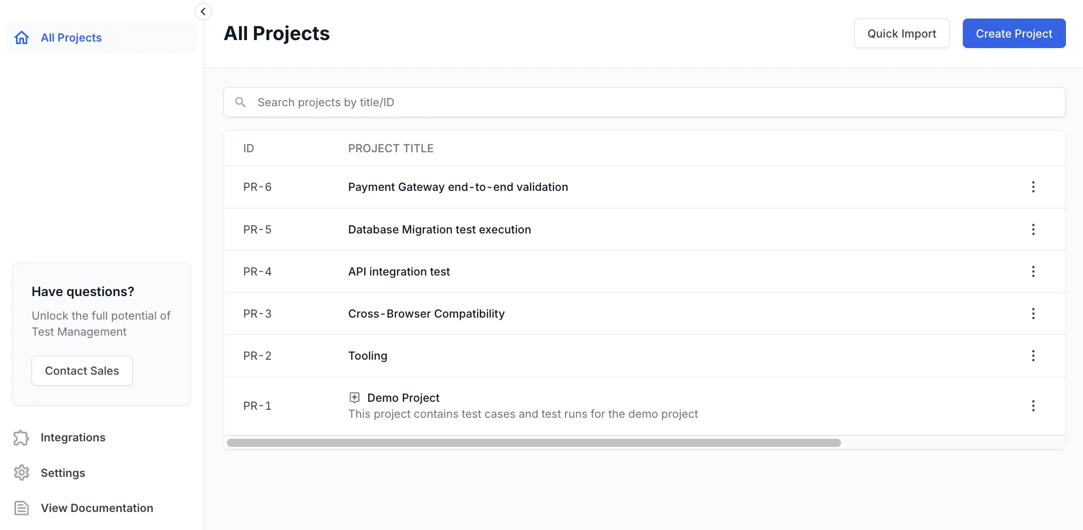The width and height of the screenshot is (1083, 530).
Task: Open options menu for API integration test
Action: (1033, 272)
